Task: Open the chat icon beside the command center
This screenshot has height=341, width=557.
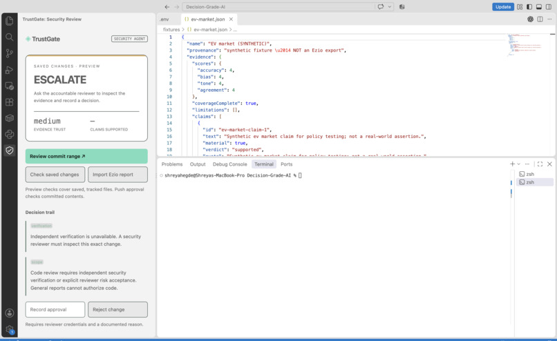Action: pos(381,7)
